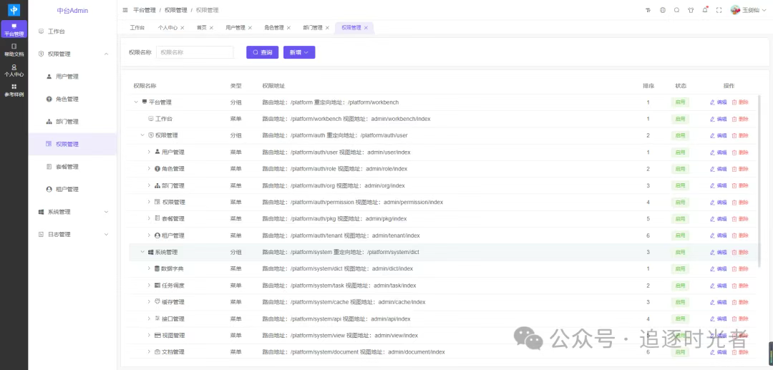Open 个人中心 in the dark sidebar
This screenshot has height=370, width=773.
[x=14, y=70]
